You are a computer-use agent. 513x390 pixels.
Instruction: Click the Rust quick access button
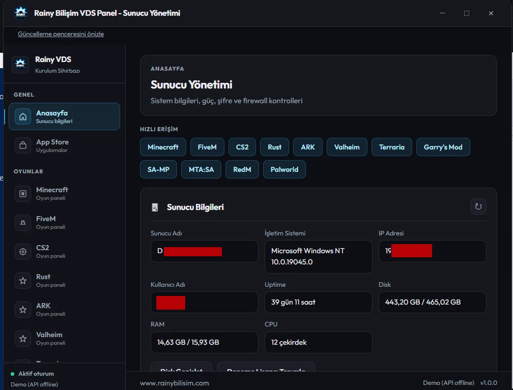pos(274,147)
